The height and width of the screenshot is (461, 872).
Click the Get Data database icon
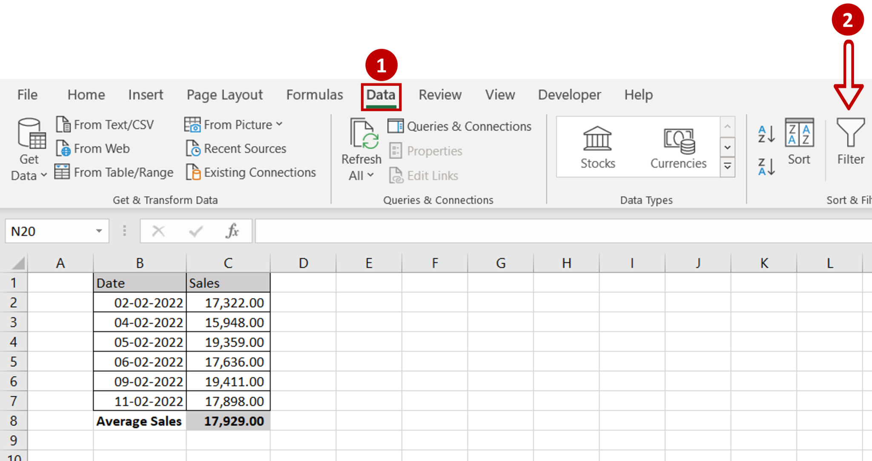[32, 133]
